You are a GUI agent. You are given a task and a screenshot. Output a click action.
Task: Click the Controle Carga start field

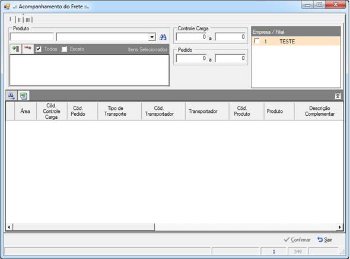192,37
